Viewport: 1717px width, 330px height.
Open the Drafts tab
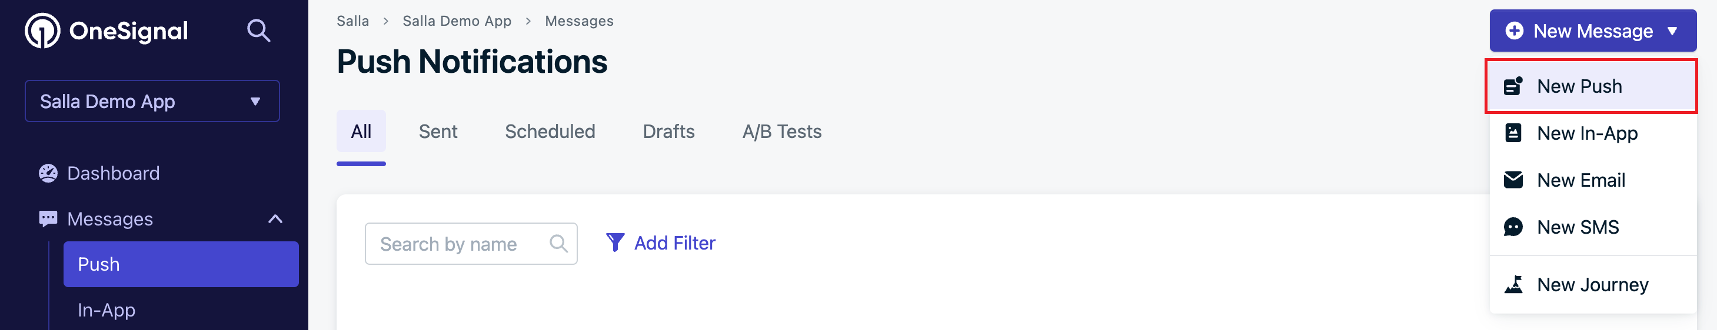pyautogui.click(x=668, y=132)
